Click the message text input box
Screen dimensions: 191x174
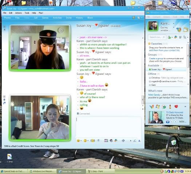click(108, 127)
